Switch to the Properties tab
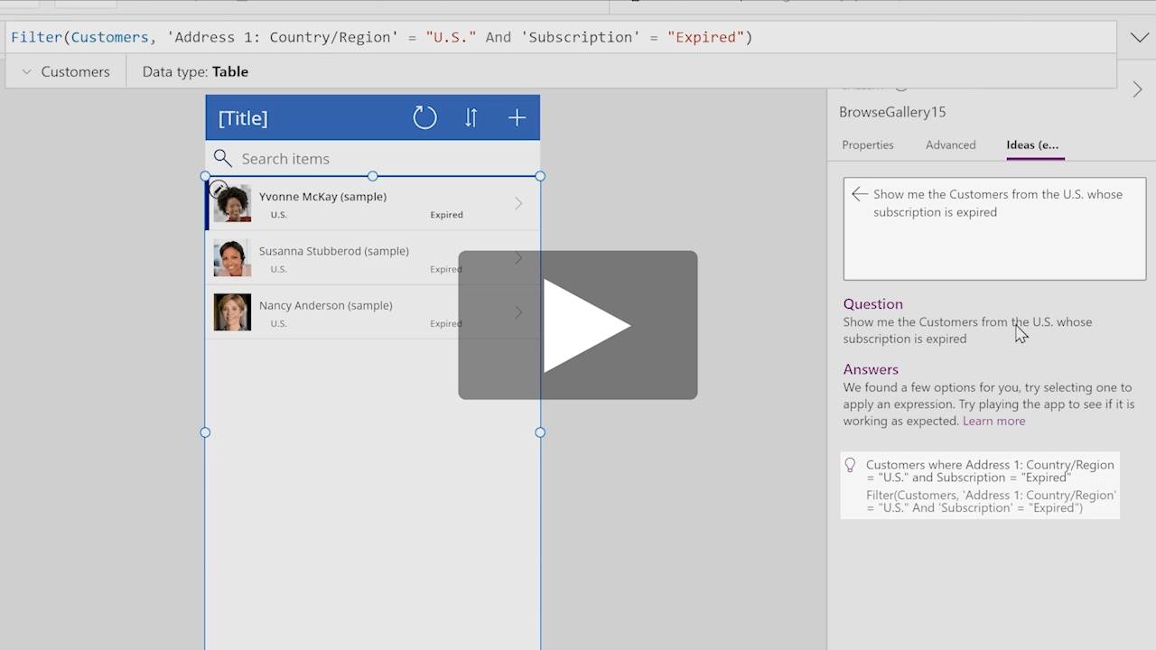Viewport: 1156px width, 650px height. [x=867, y=145]
